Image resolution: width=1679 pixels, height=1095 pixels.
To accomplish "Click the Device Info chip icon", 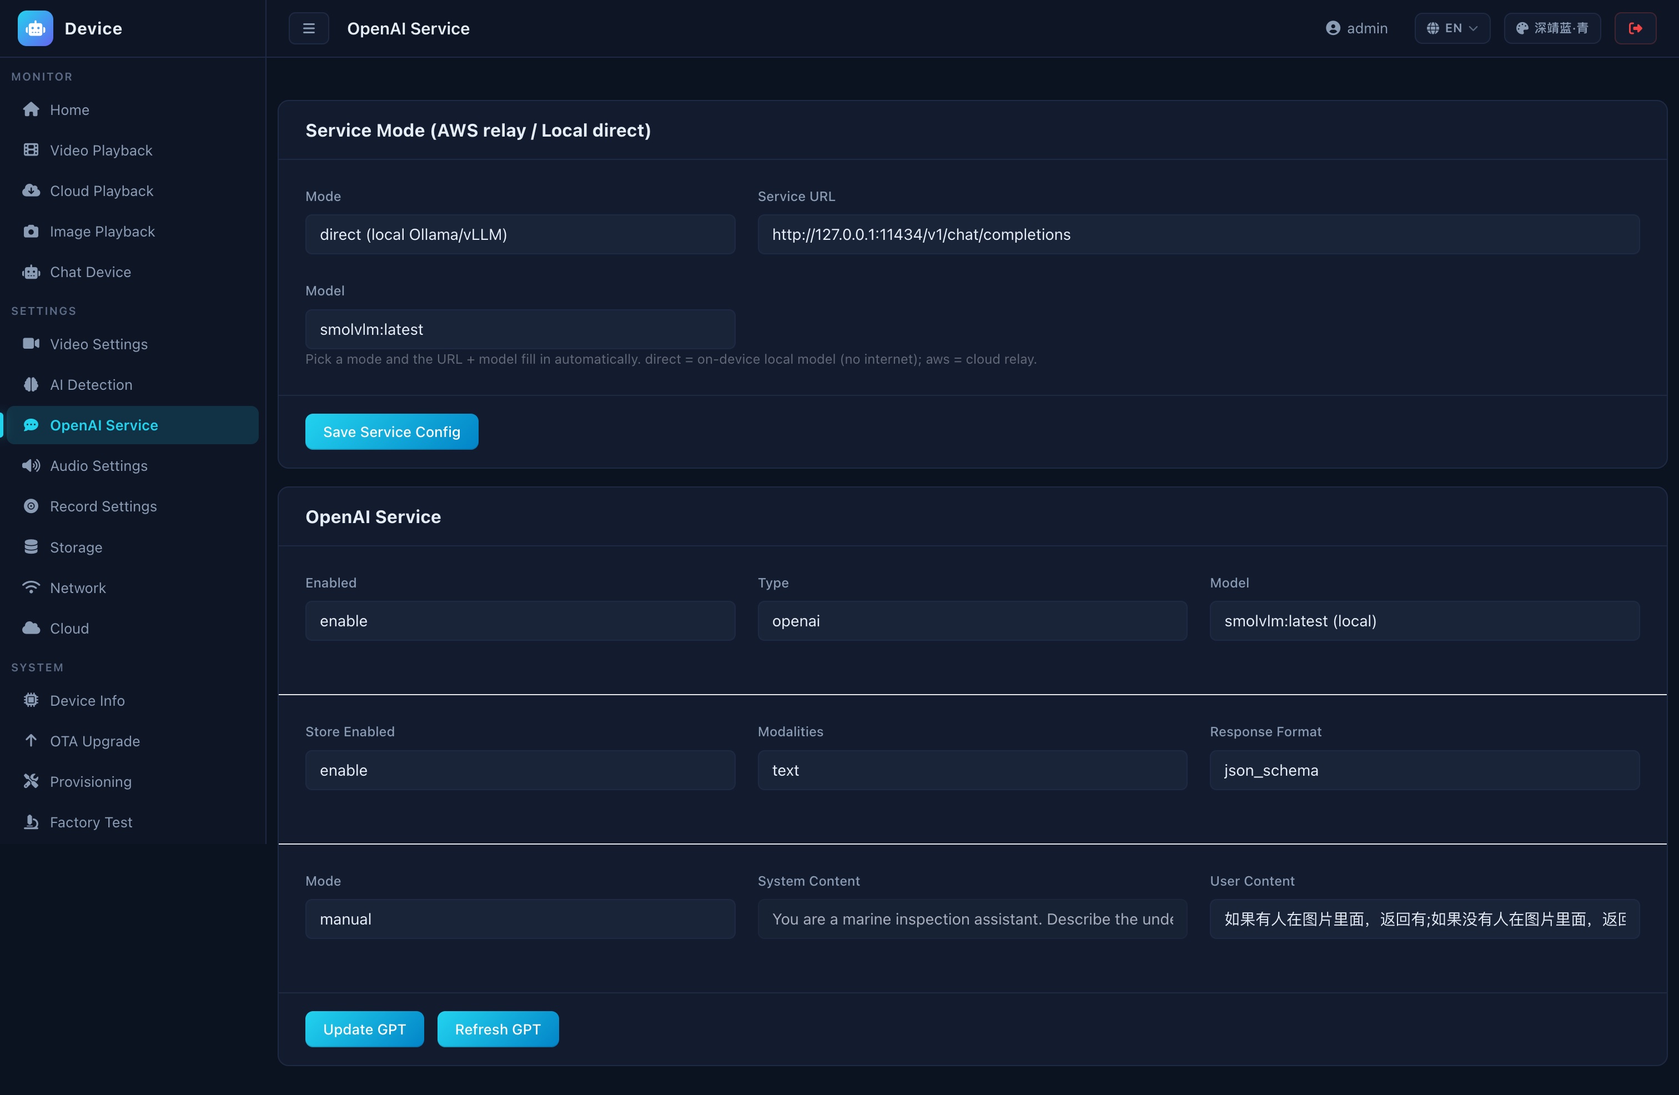I will [31, 700].
